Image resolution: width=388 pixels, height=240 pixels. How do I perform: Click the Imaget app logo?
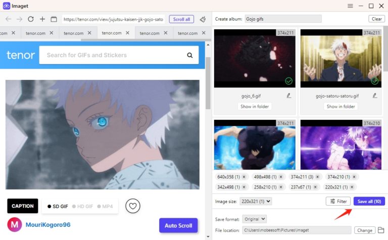[x=6, y=6]
